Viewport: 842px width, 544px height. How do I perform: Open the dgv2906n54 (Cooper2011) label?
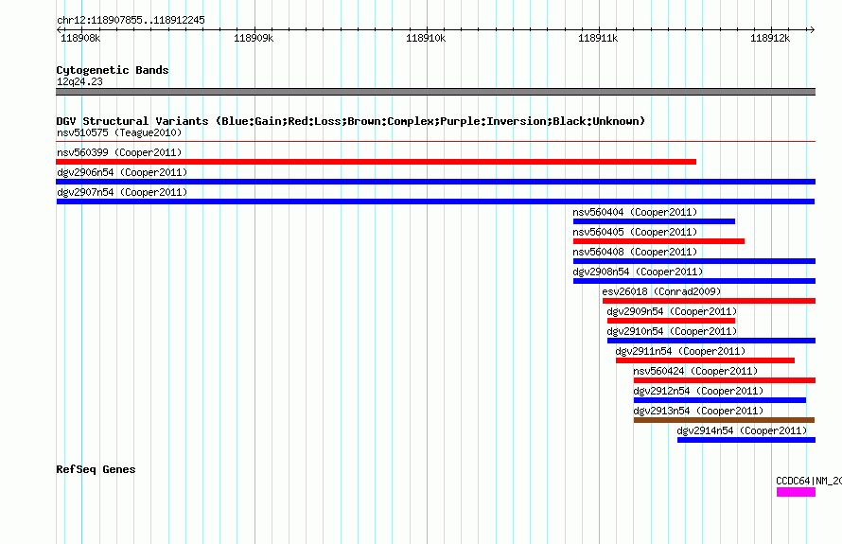[122, 172]
